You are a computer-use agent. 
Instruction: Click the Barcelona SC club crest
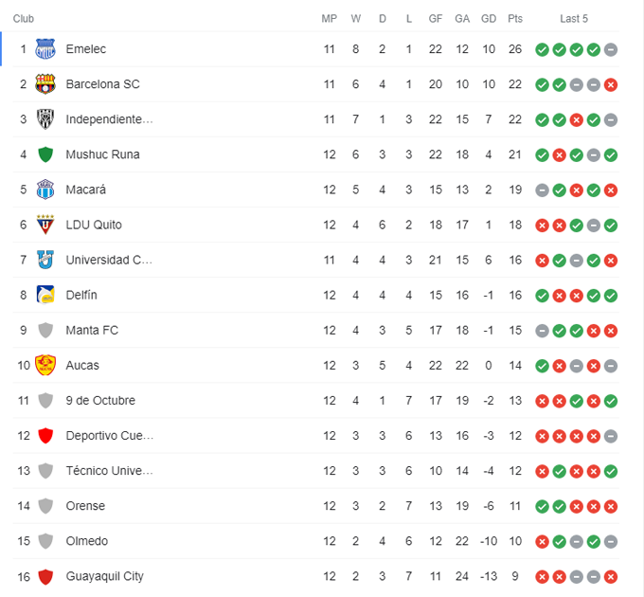45,84
